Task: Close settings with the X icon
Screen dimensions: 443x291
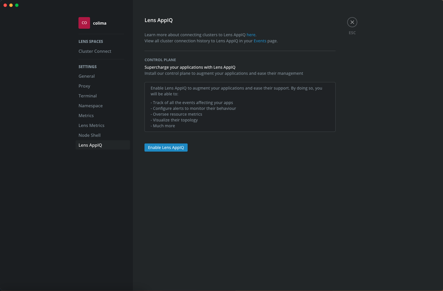Action: point(352,22)
